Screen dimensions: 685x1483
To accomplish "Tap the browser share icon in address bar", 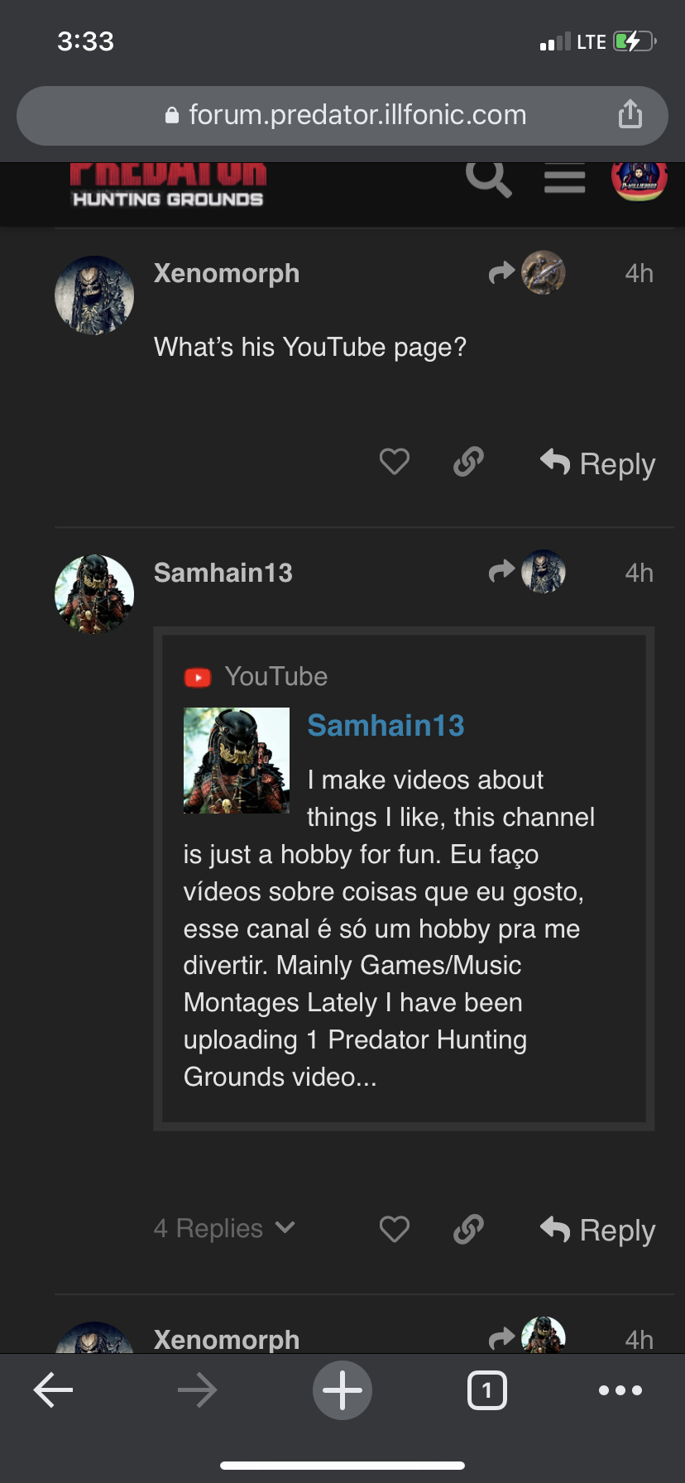I will (x=630, y=114).
